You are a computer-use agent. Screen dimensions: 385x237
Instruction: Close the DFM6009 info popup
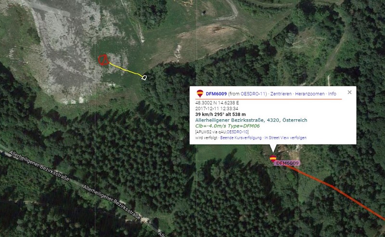tap(349, 92)
